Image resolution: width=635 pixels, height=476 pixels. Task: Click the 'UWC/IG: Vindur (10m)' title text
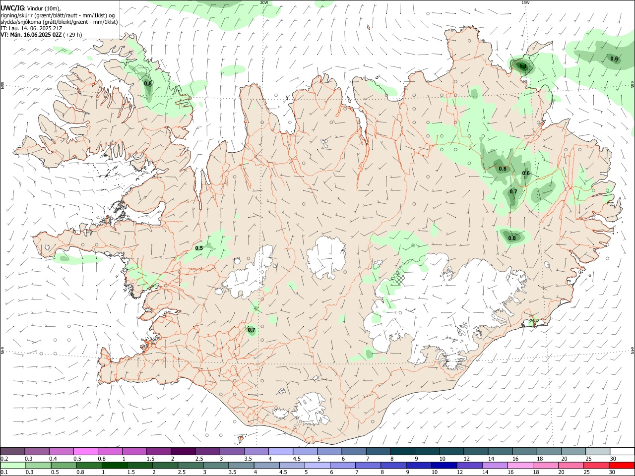[31, 8]
